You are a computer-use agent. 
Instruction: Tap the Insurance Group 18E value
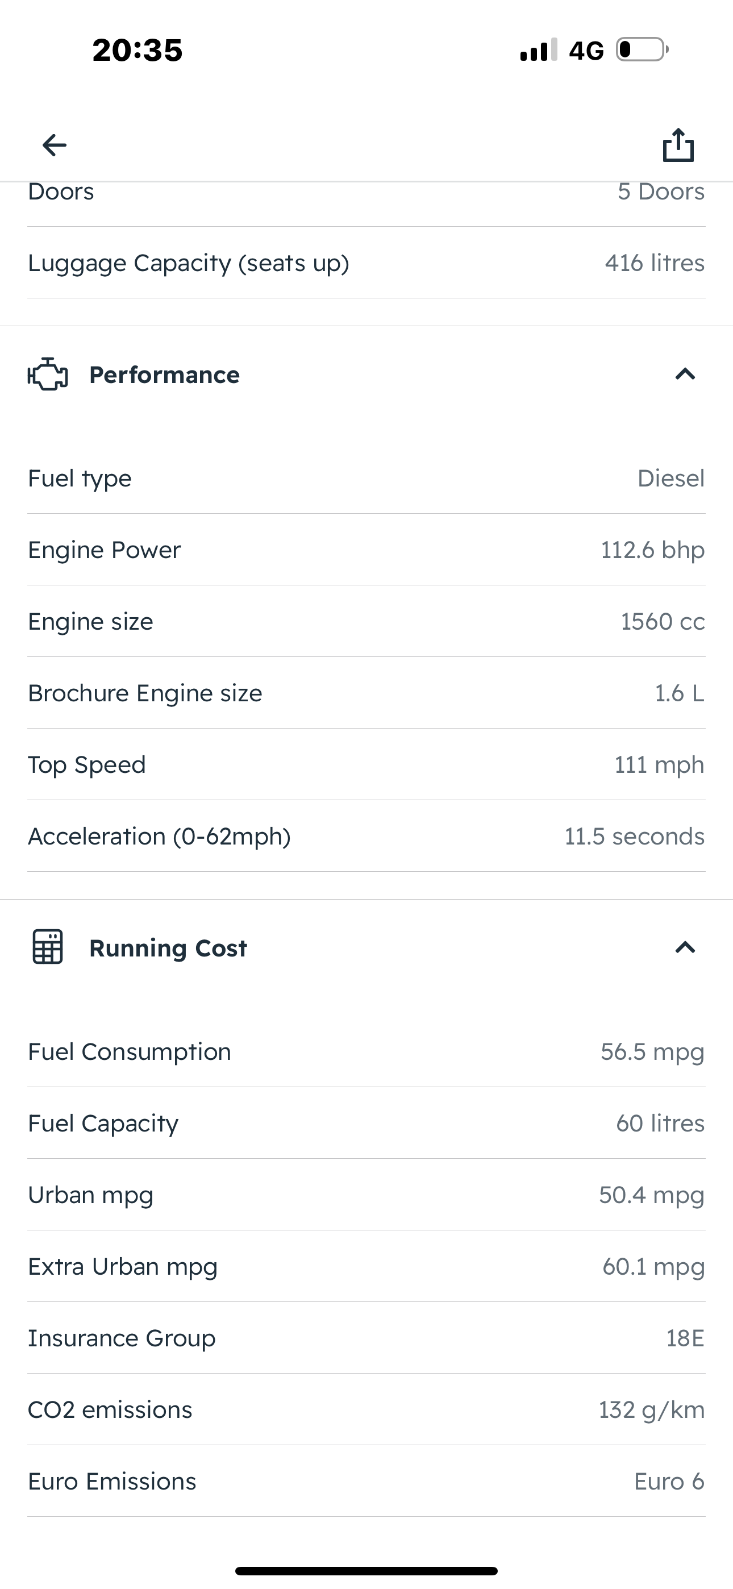(685, 1338)
